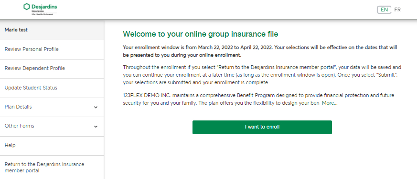Open the Help section

[52, 146]
